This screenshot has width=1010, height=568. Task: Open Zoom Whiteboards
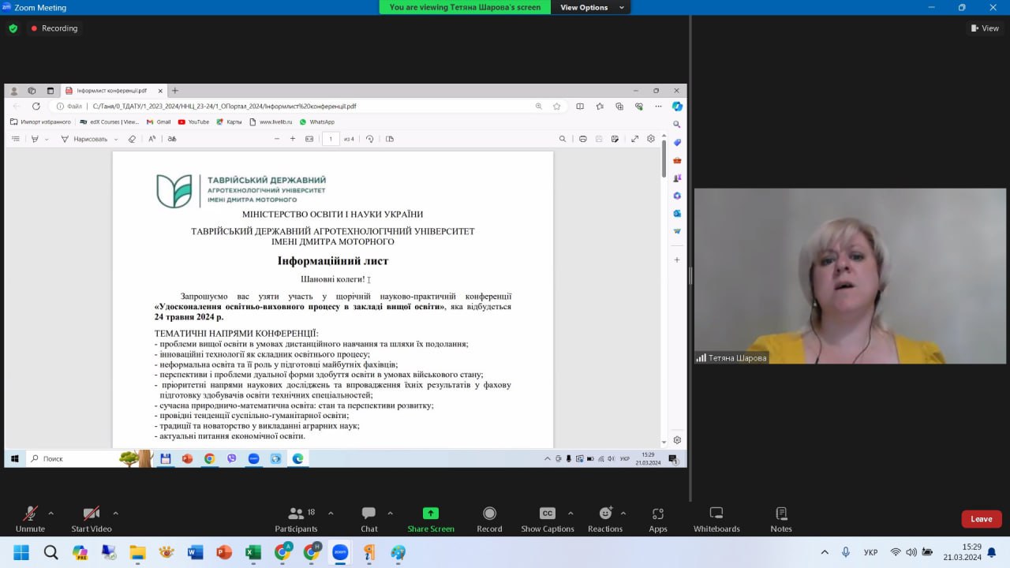pos(716,519)
